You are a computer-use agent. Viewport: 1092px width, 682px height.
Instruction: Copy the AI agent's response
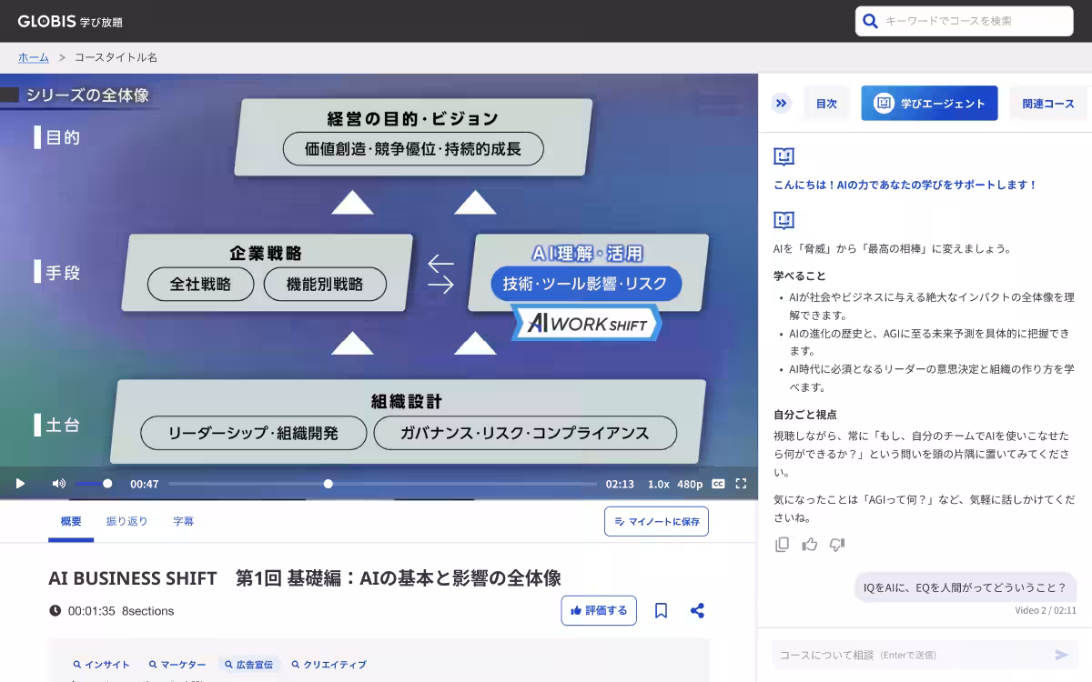(x=781, y=543)
